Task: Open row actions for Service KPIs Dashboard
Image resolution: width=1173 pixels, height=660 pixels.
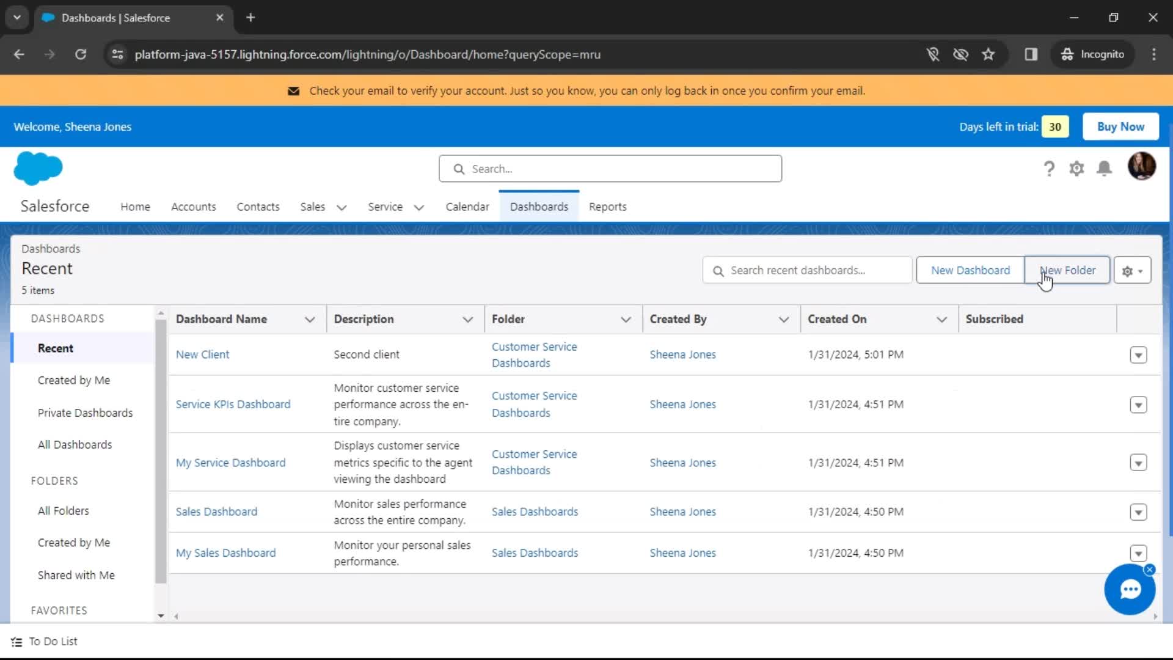Action: pyautogui.click(x=1138, y=405)
